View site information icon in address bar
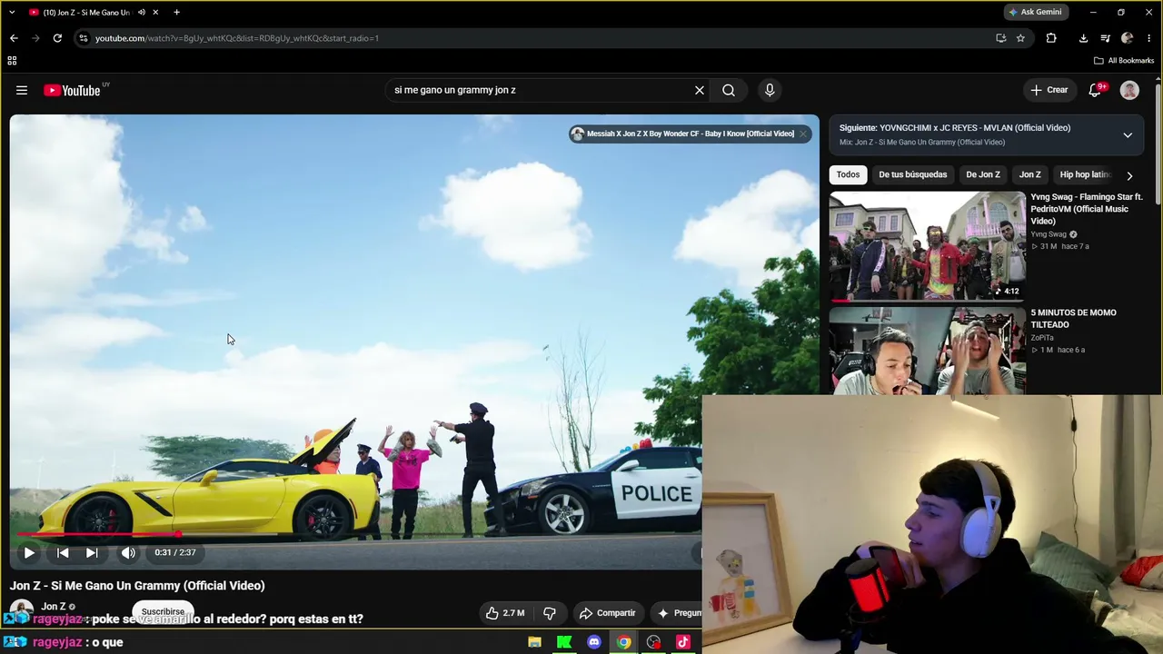 click(x=84, y=38)
